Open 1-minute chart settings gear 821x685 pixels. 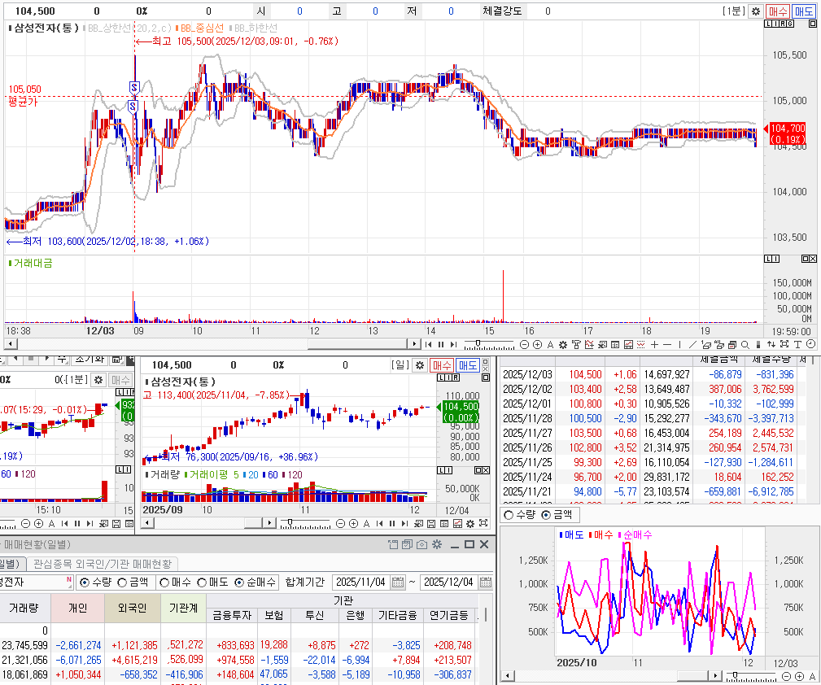pos(756,11)
